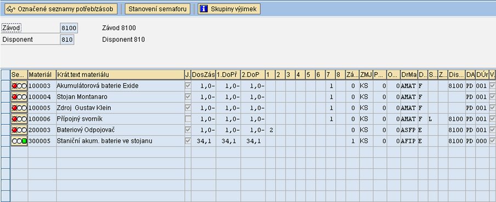Toggle V. column checkbox for material 200003 row
The height and width of the screenshot is (202, 496).
pos(492,130)
